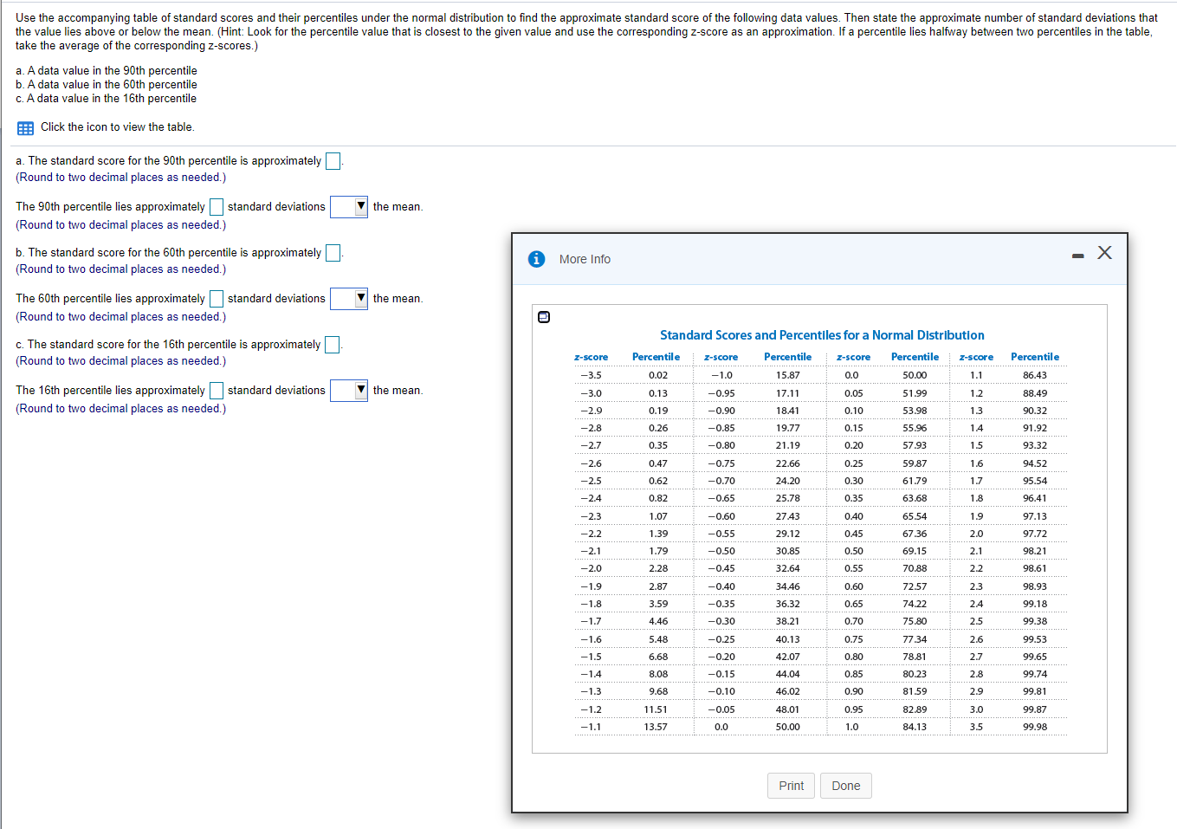Click the Standard Scores and Percentiles table title

[822, 335]
